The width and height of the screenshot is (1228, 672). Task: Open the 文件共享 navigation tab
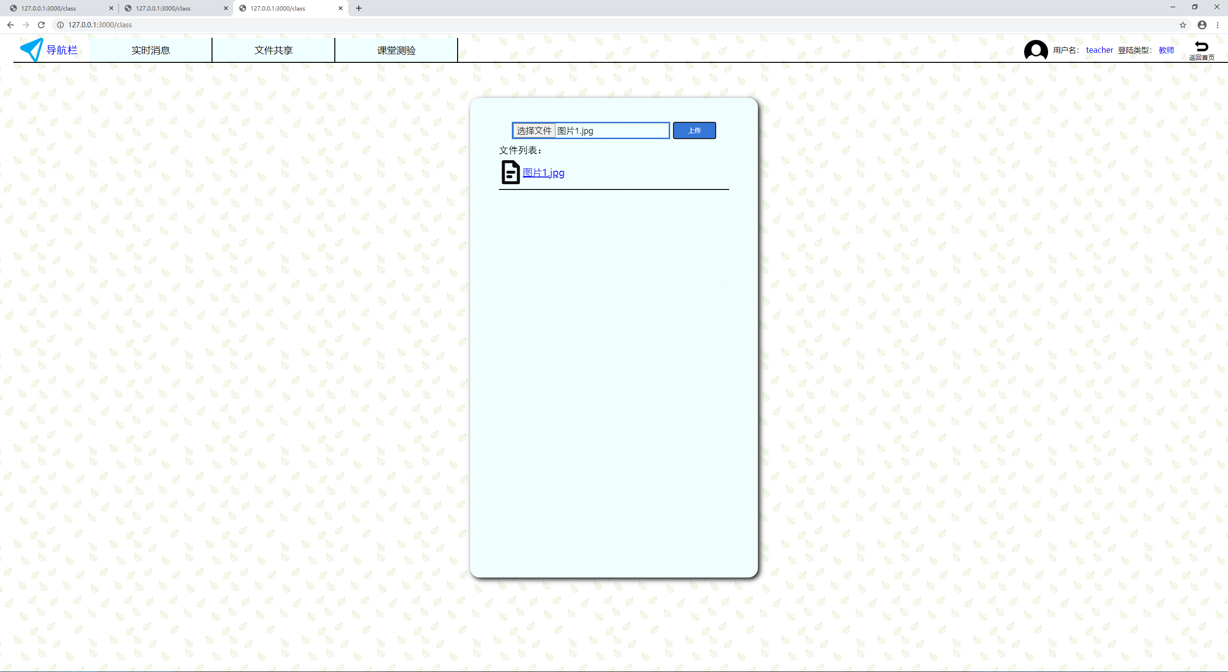273,50
